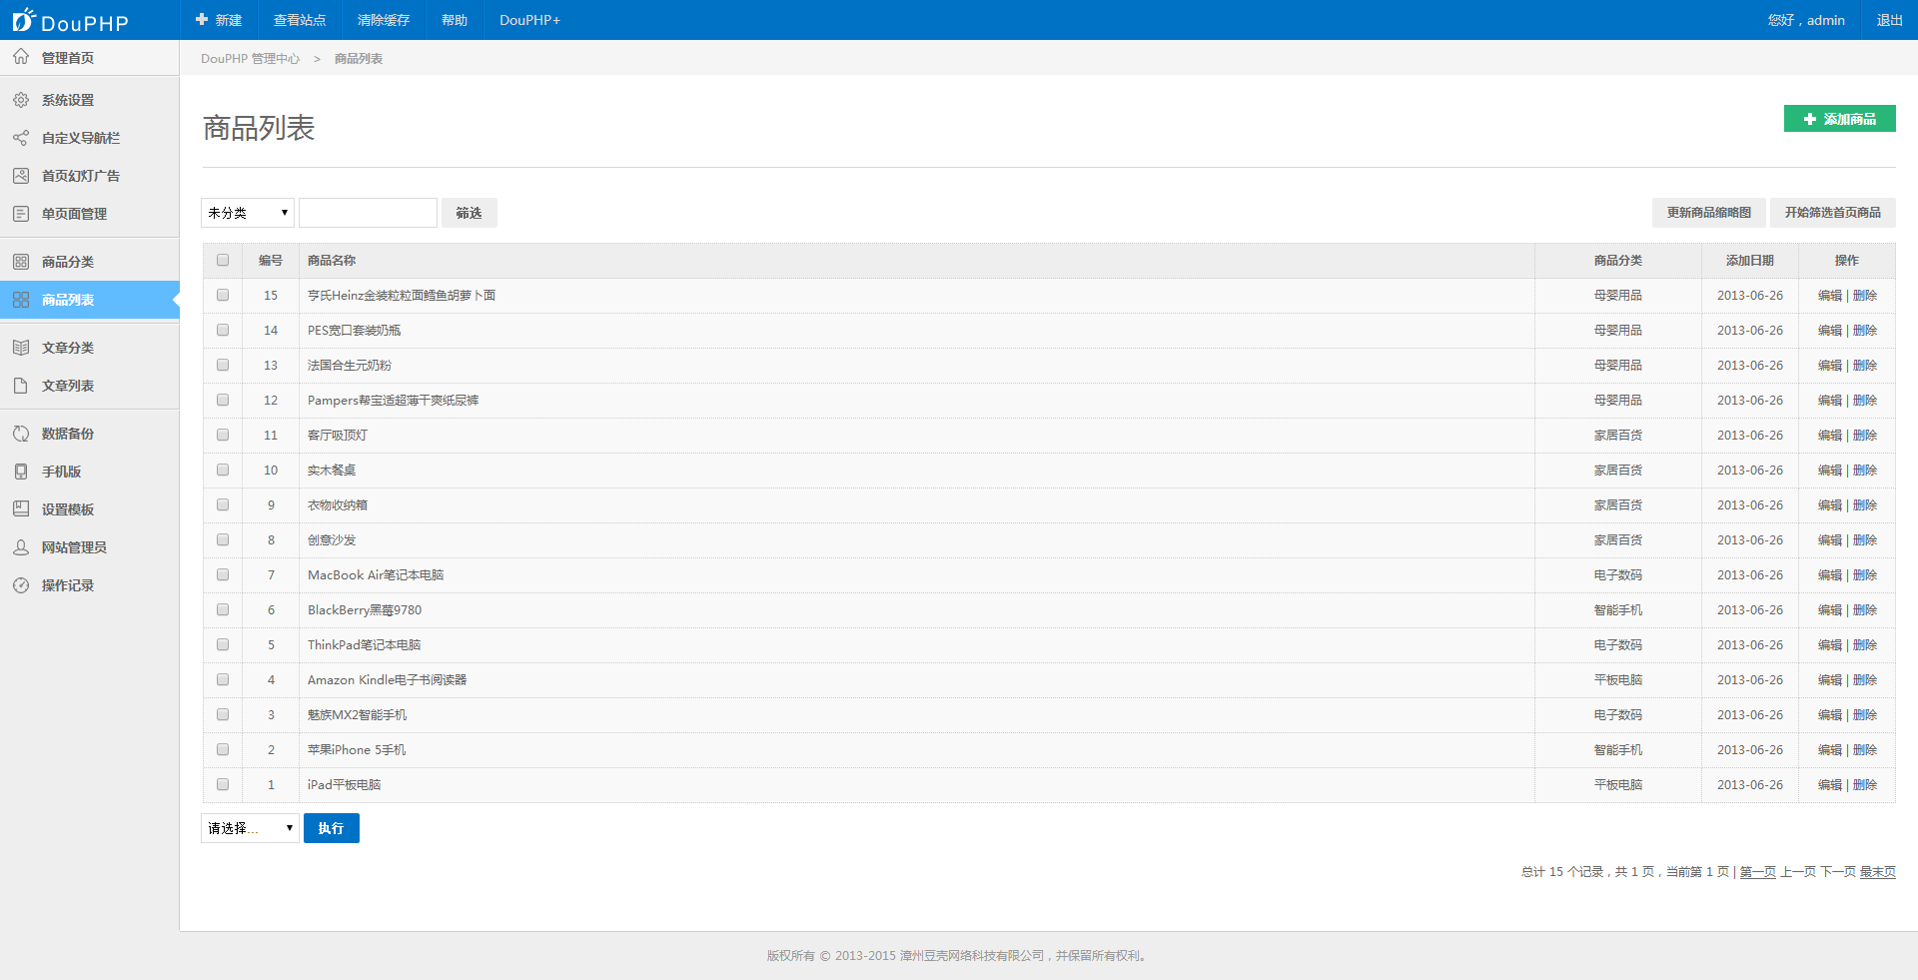Click the filter keyword input field
Screen dimensions: 1918x980
[368, 213]
